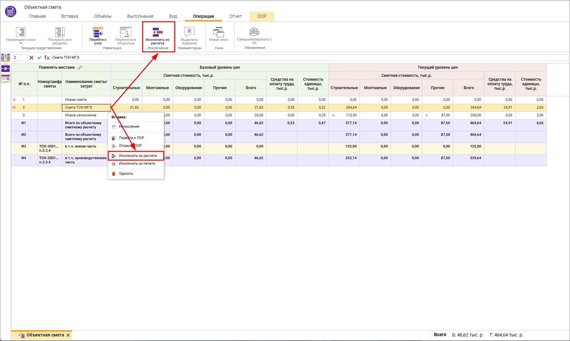This screenshot has height=341, width=570.
Task: Confirm entry with green checkmark
Action: point(39,58)
